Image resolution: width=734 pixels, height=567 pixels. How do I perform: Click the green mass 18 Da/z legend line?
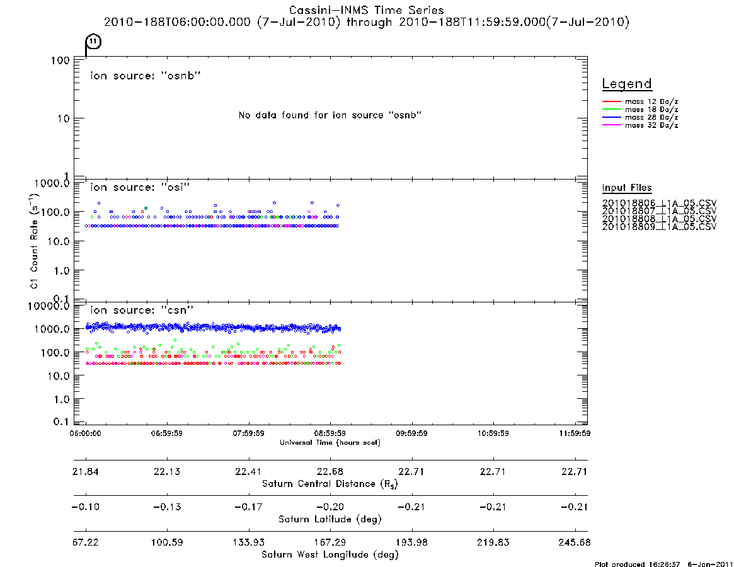611,110
